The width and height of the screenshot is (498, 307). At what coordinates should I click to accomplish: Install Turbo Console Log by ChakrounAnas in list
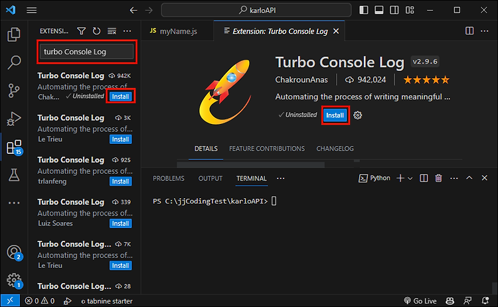tap(120, 96)
